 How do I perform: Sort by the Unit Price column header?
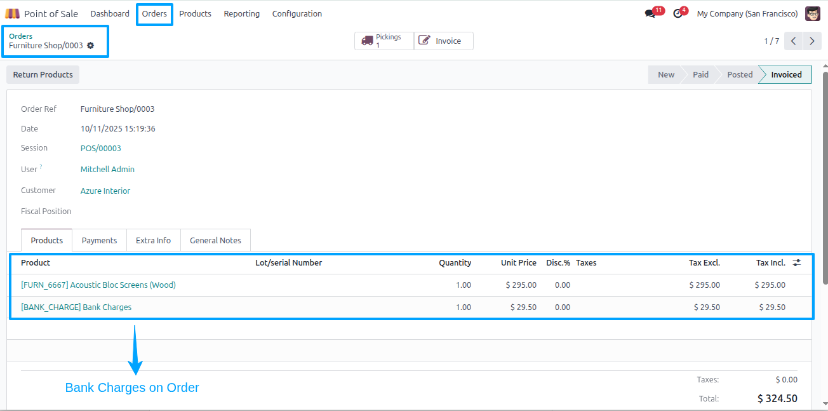[518, 262]
